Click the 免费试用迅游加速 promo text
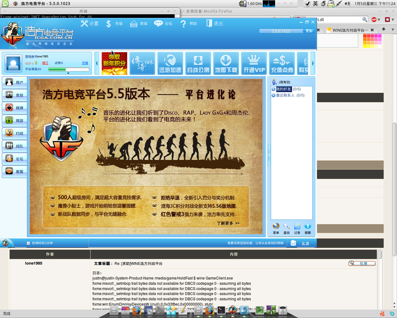The width and height of the screenshot is (397, 318). pos(256,243)
